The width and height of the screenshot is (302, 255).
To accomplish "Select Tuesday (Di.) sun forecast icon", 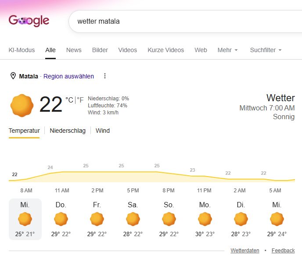I will 241,219.
